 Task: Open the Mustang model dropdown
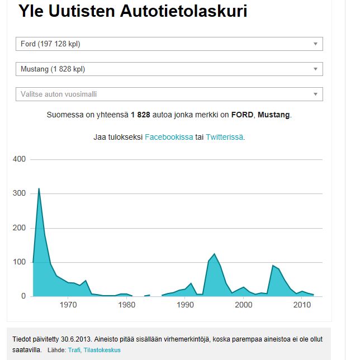pos(162,69)
